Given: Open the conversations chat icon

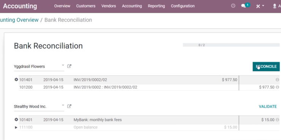Looking at the screenshot, I should [x=243, y=6].
